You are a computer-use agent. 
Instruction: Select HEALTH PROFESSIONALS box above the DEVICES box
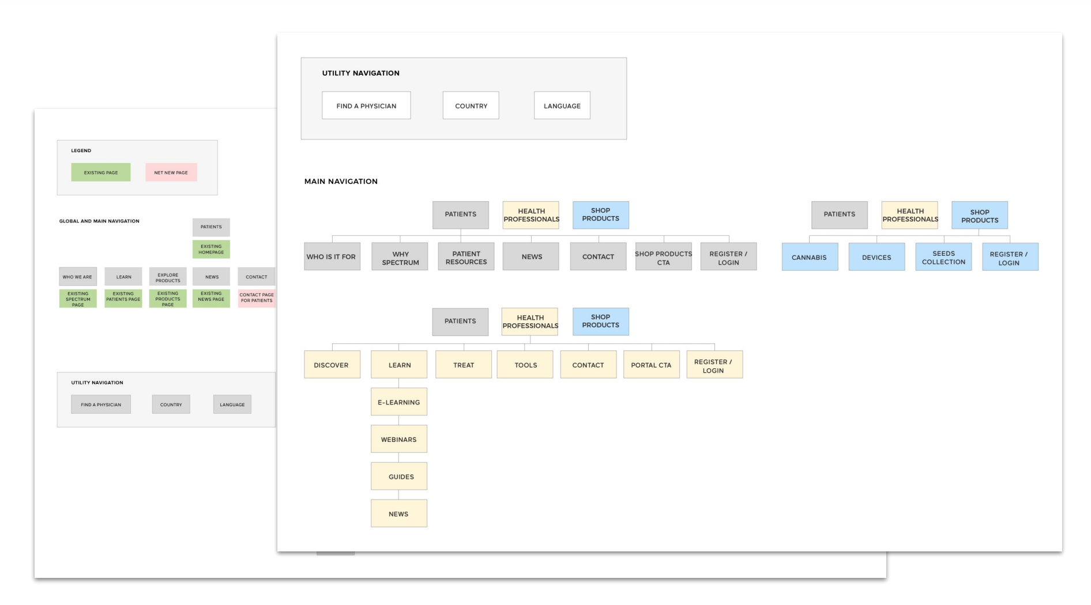909,215
